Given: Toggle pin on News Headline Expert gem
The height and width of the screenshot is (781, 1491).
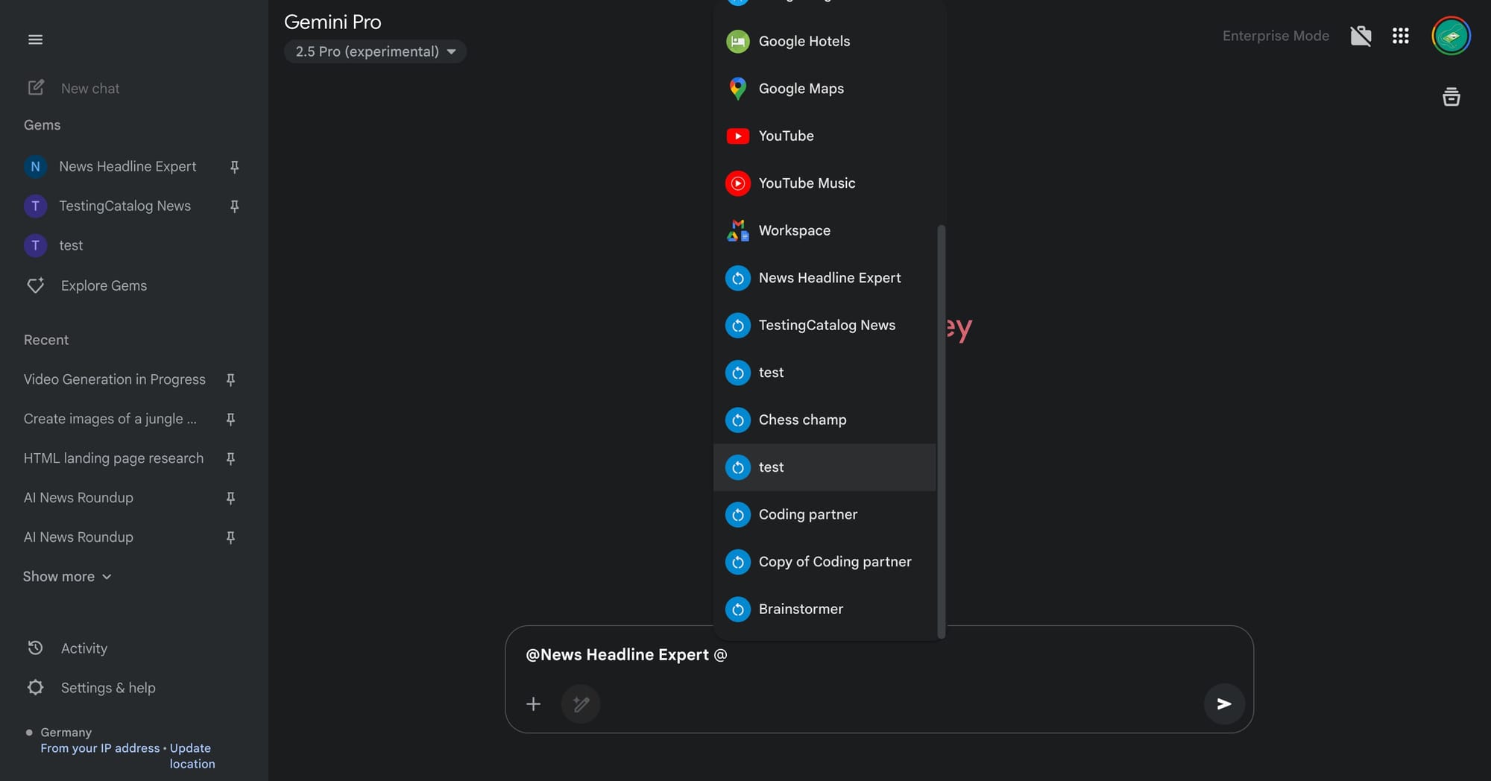Looking at the screenshot, I should click(x=234, y=167).
